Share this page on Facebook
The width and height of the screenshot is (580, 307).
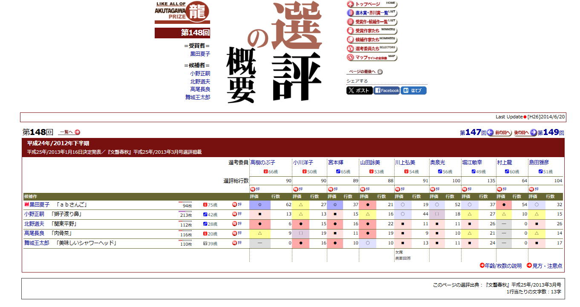[387, 91]
